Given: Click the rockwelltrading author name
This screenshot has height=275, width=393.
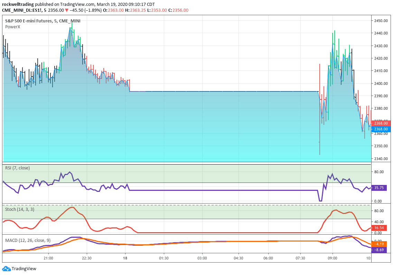Looking at the screenshot, I should pos(18,4).
